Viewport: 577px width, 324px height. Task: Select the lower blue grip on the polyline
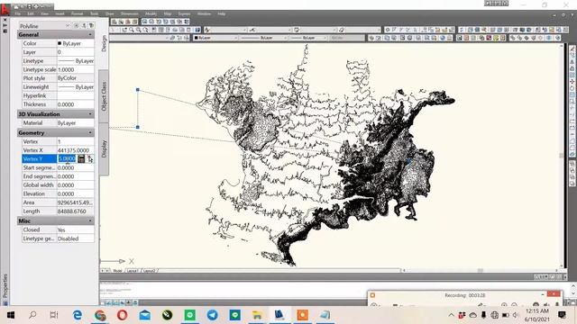(138, 127)
